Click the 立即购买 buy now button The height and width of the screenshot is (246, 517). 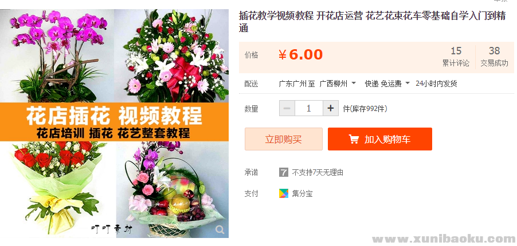pos(284,139)
